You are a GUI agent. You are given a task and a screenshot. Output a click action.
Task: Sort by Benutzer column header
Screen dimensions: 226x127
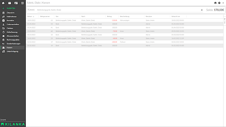click(x=149, y=17)
